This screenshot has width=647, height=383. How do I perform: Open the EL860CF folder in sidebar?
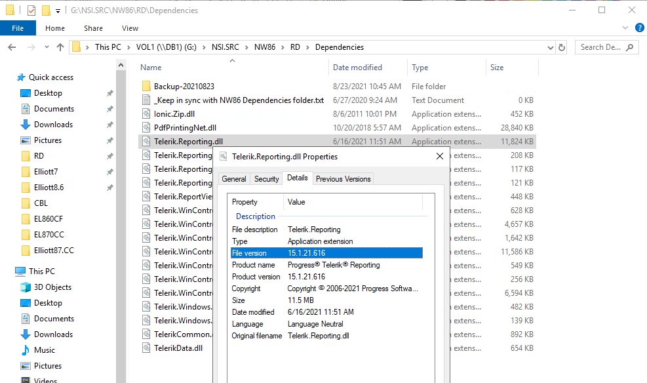49,219
